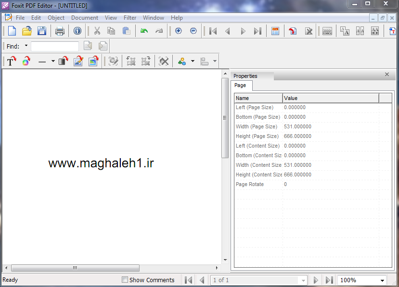Close the Properties panel
This screenshot has width=399, height=287.
[387, 74]
